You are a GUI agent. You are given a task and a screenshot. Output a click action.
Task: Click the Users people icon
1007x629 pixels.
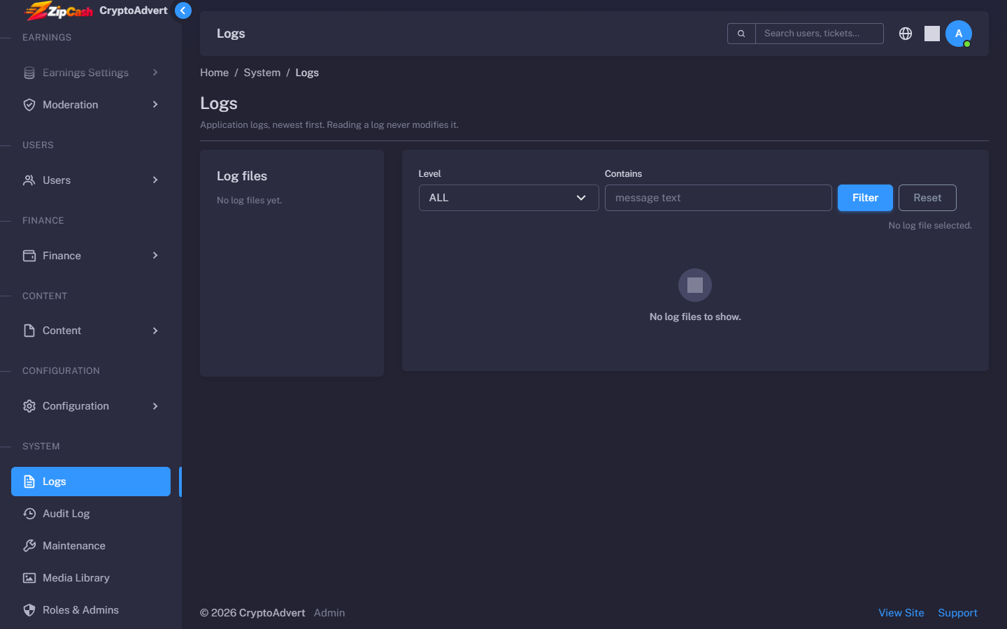[29, 180]
